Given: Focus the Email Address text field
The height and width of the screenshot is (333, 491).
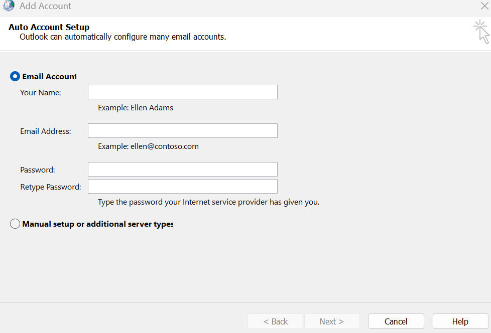Looking at the screenshot, I should click(183, 131).
